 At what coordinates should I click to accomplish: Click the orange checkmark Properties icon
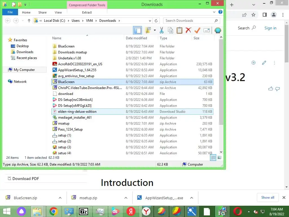197,30
